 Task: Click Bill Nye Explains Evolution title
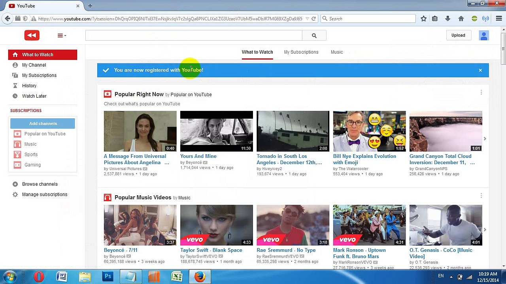[x=364, y=159]
